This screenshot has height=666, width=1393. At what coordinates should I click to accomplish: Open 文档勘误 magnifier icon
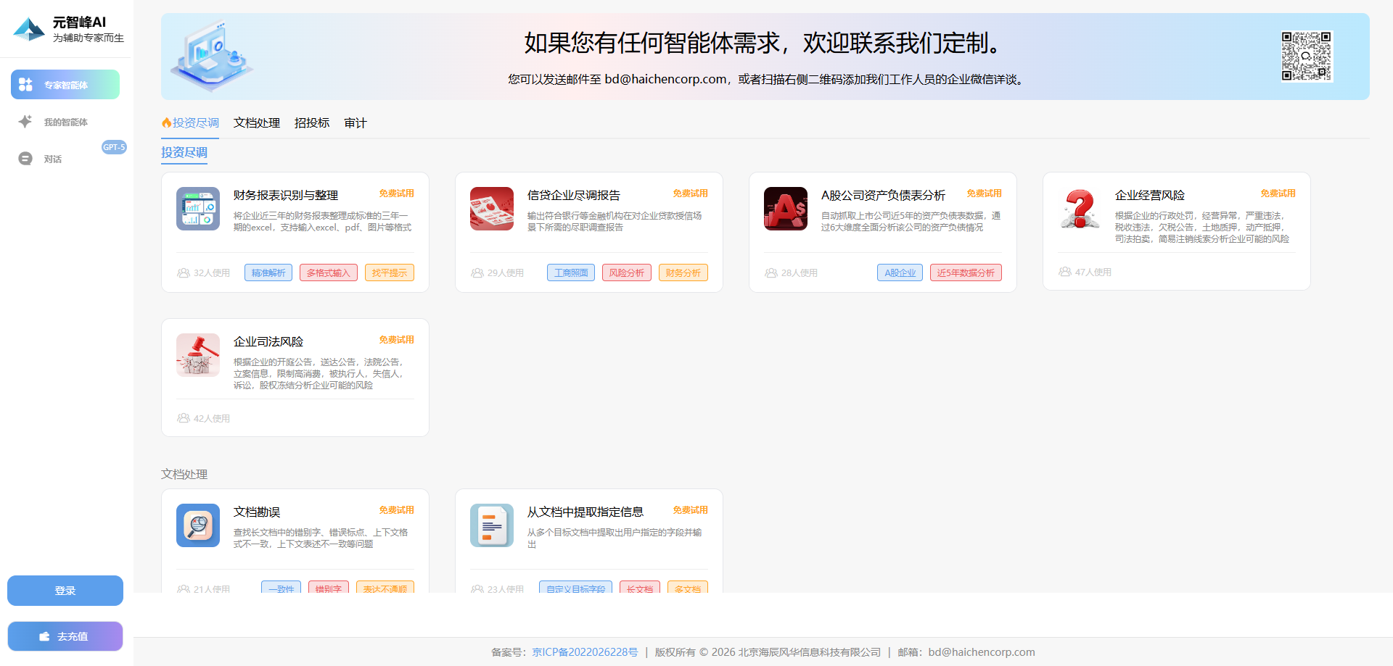click(x=198, y=525)
